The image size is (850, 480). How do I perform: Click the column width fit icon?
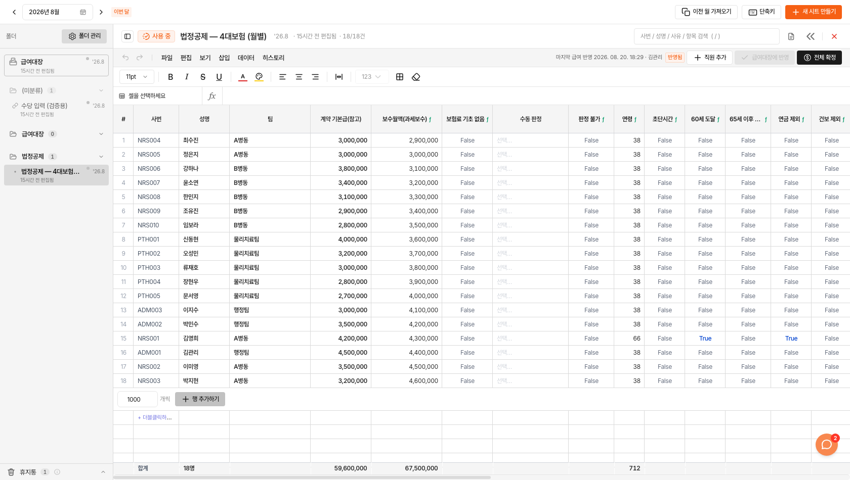pyautogui.click(x=339, y=77)
